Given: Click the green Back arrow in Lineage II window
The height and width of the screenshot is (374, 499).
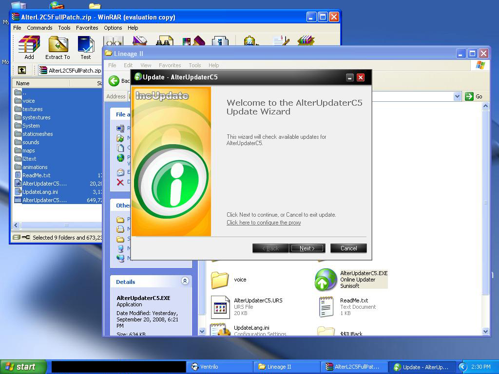Looking at the screenshot, I should coord(114,81).
